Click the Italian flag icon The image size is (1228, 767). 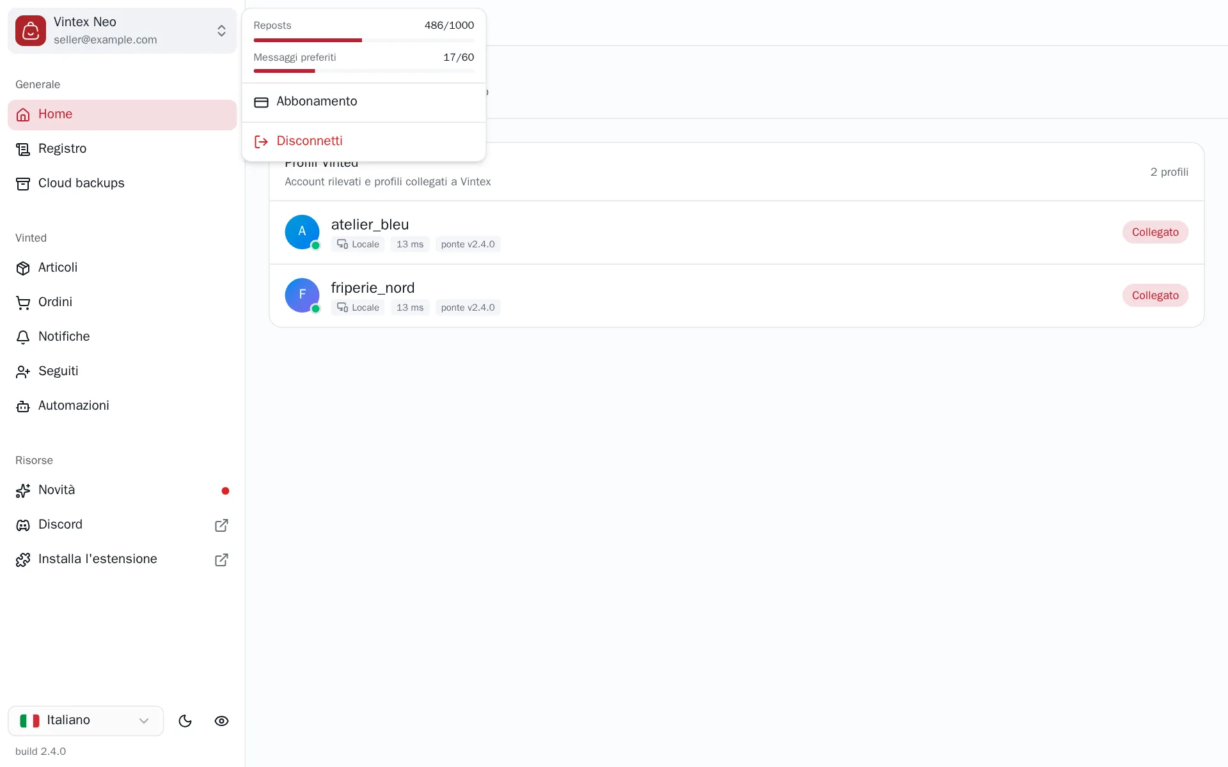(29, 721)
